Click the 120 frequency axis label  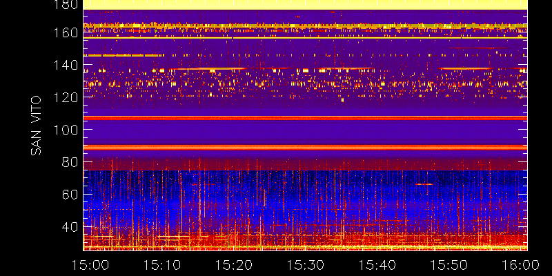pyautogui.click(x=66, y=97)
